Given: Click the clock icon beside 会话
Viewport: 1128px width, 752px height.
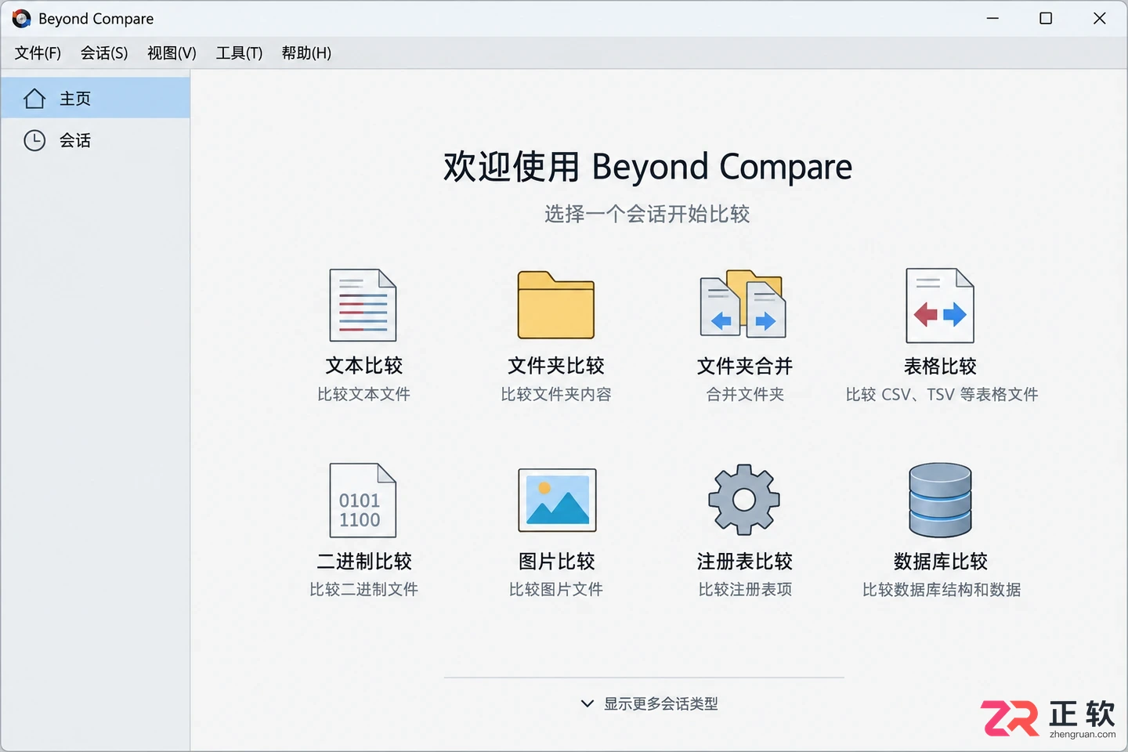Looking at the screenshot, I should (x=34, y=140).
